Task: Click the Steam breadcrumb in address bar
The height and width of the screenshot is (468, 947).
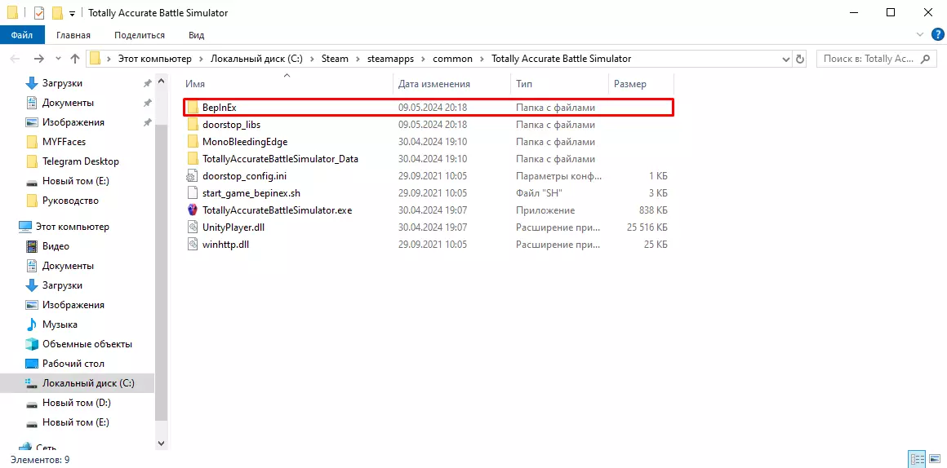Action: tap(335, 59)
